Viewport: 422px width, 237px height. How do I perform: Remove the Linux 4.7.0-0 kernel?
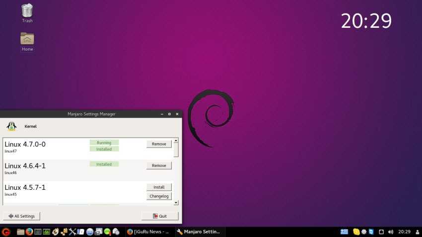tap(159, 144)
